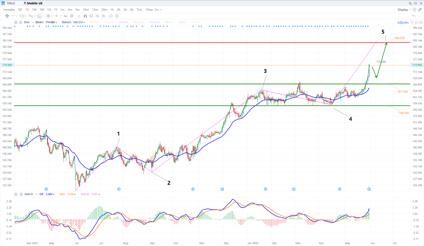Toggle the MACD DIF line
The image size is (424, 246).
pyautogui.click(x=47, y=194)
